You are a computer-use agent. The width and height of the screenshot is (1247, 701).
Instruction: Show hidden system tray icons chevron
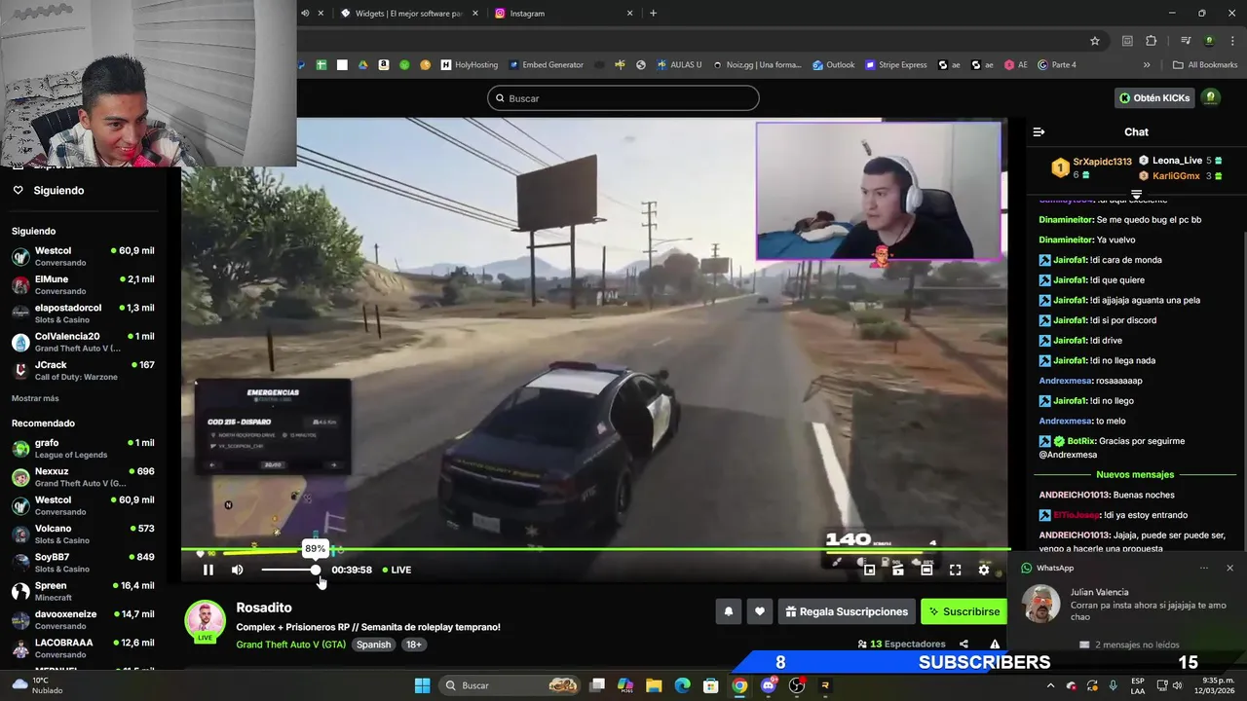[1050, 685]
